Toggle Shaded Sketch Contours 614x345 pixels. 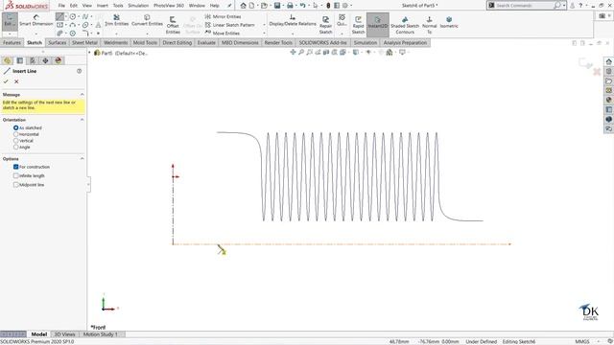click(x=405, y=25)
